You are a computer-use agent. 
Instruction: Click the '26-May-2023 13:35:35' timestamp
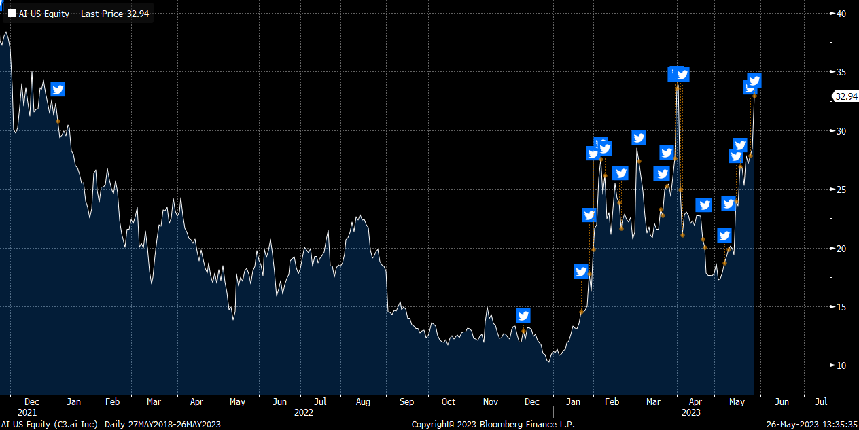pos(811,425)
